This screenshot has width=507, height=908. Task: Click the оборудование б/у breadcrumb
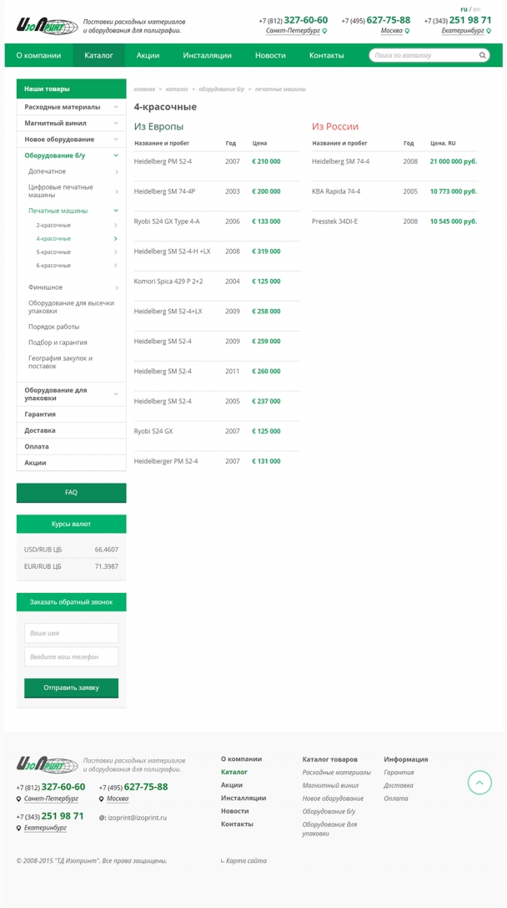222,89
